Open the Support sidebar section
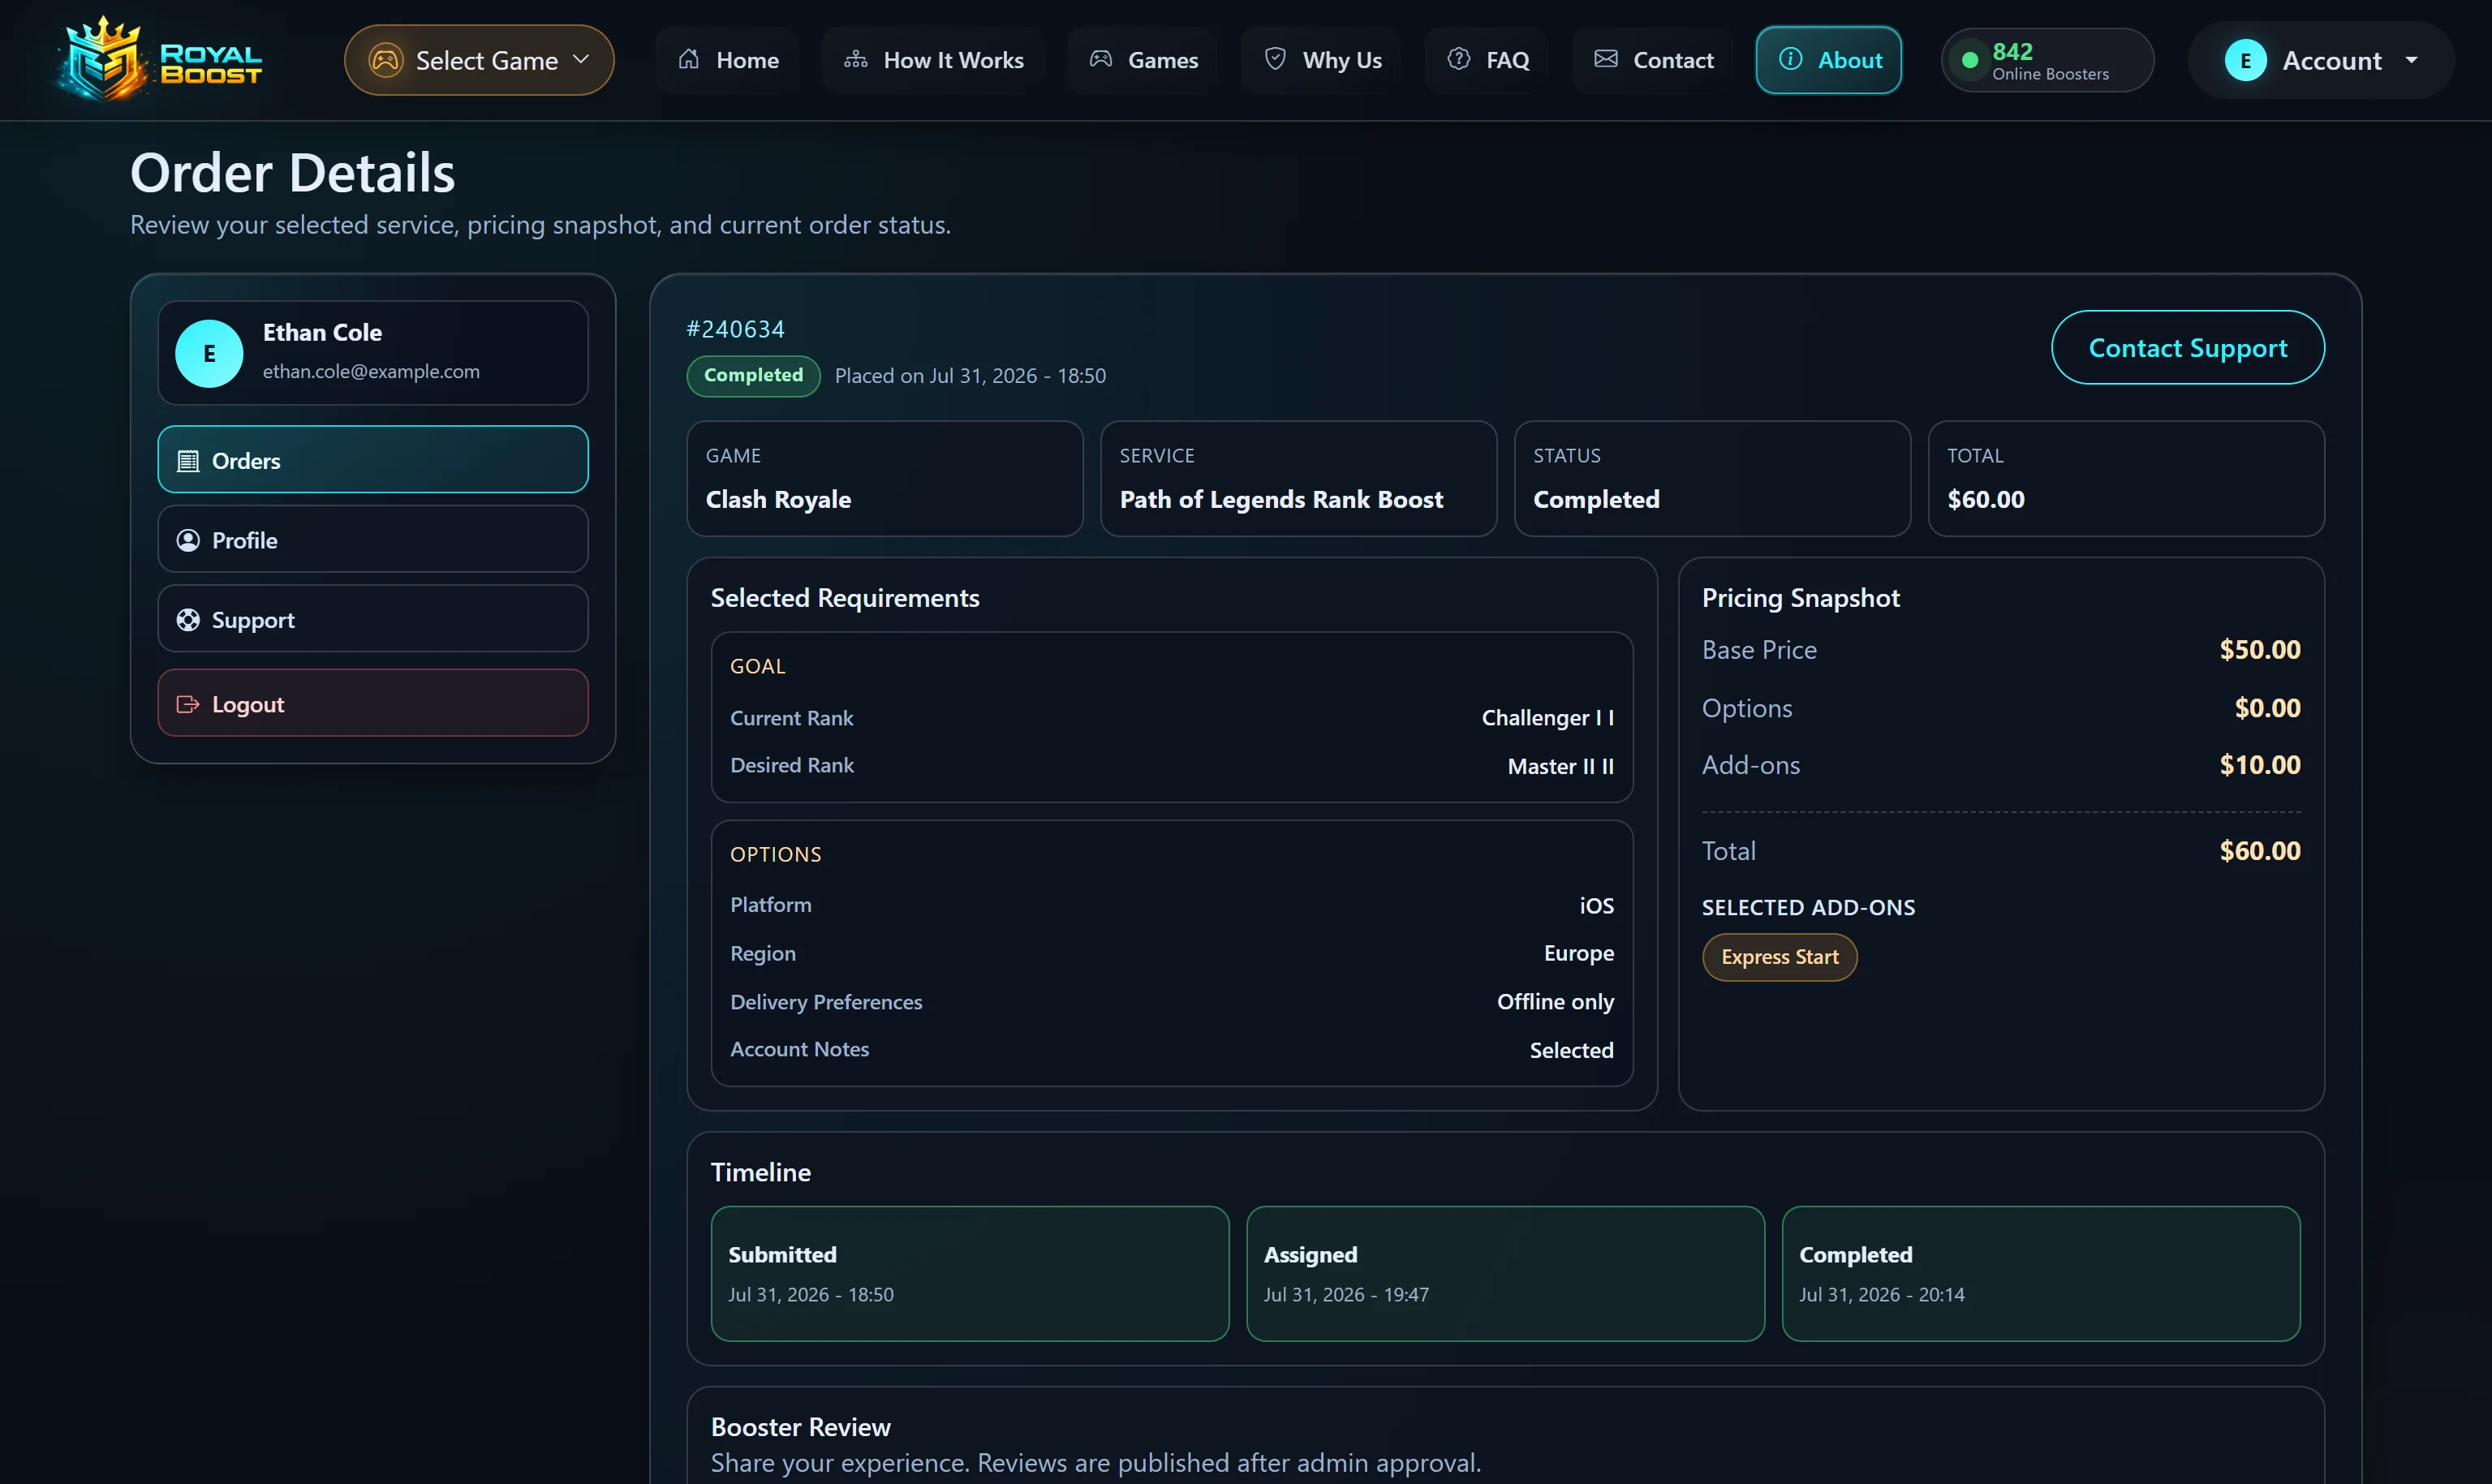 (x=373, y=619)
